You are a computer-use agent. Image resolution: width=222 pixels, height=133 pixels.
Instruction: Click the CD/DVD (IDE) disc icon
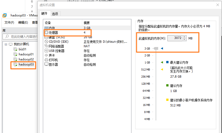click(46, 41)
